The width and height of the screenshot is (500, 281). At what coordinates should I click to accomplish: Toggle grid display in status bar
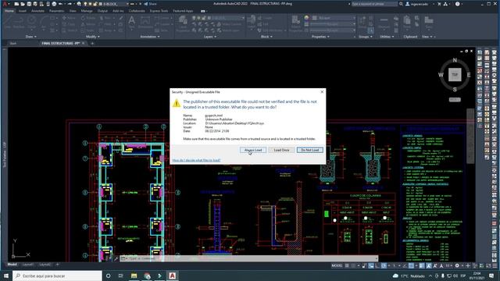click(347, 265)
